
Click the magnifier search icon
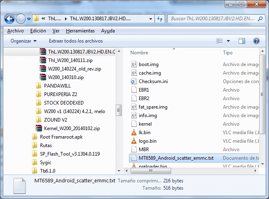(260, 19)
